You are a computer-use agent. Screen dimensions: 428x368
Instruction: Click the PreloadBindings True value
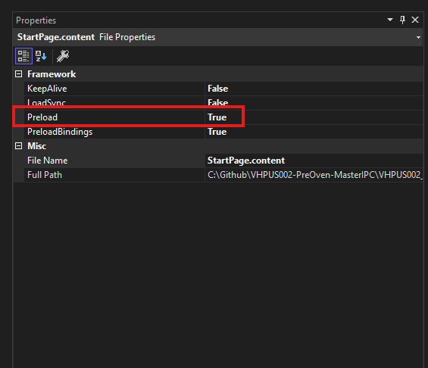click(217, 132)
